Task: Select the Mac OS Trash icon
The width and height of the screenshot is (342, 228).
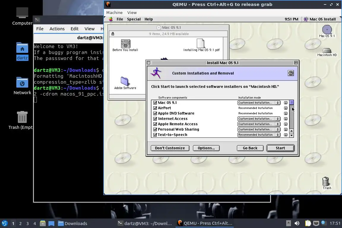Action: pos(326,183)
